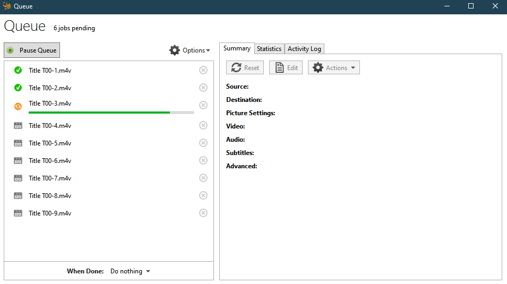Switch to the Statistics tab
This screenshot has height=284, width=507.
pyautogui.click(x=269, y=49)
